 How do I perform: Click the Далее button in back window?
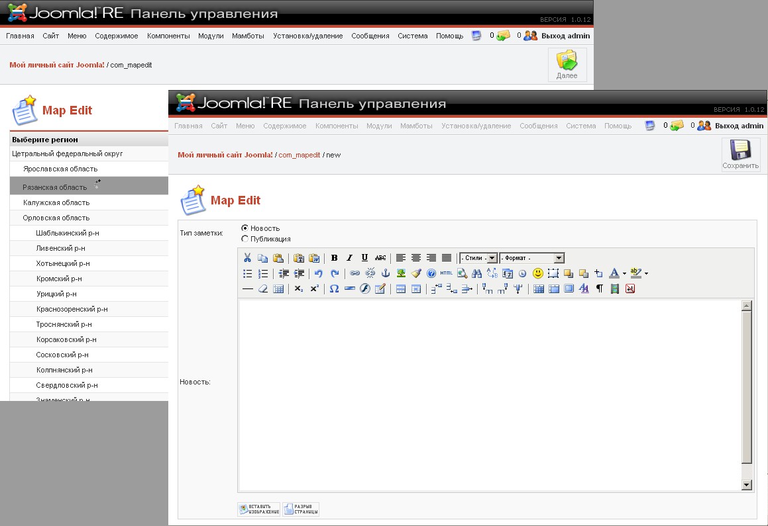click(567, 64)
